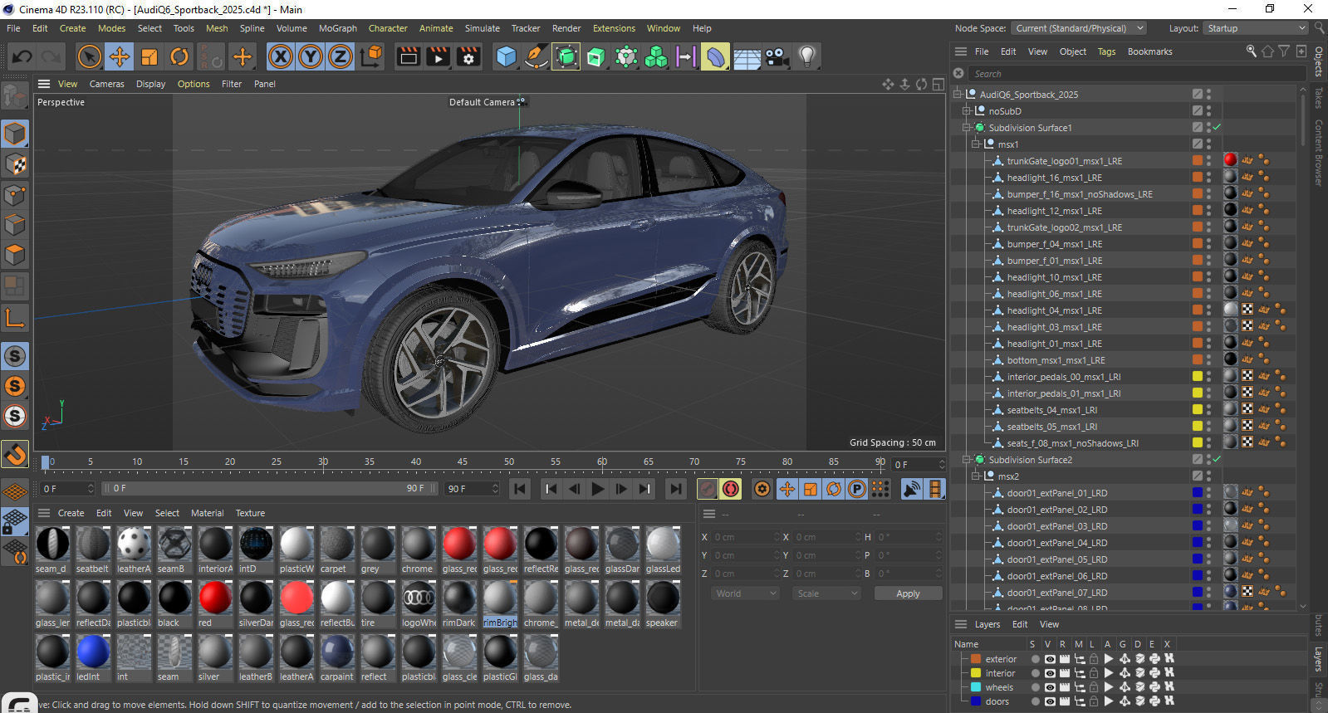1328x713 pixels.
Task: Go to start of animation
Action: click(x=520, y=489)
